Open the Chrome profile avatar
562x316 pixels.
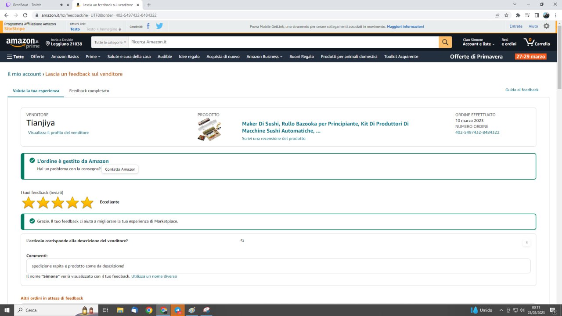546,15
